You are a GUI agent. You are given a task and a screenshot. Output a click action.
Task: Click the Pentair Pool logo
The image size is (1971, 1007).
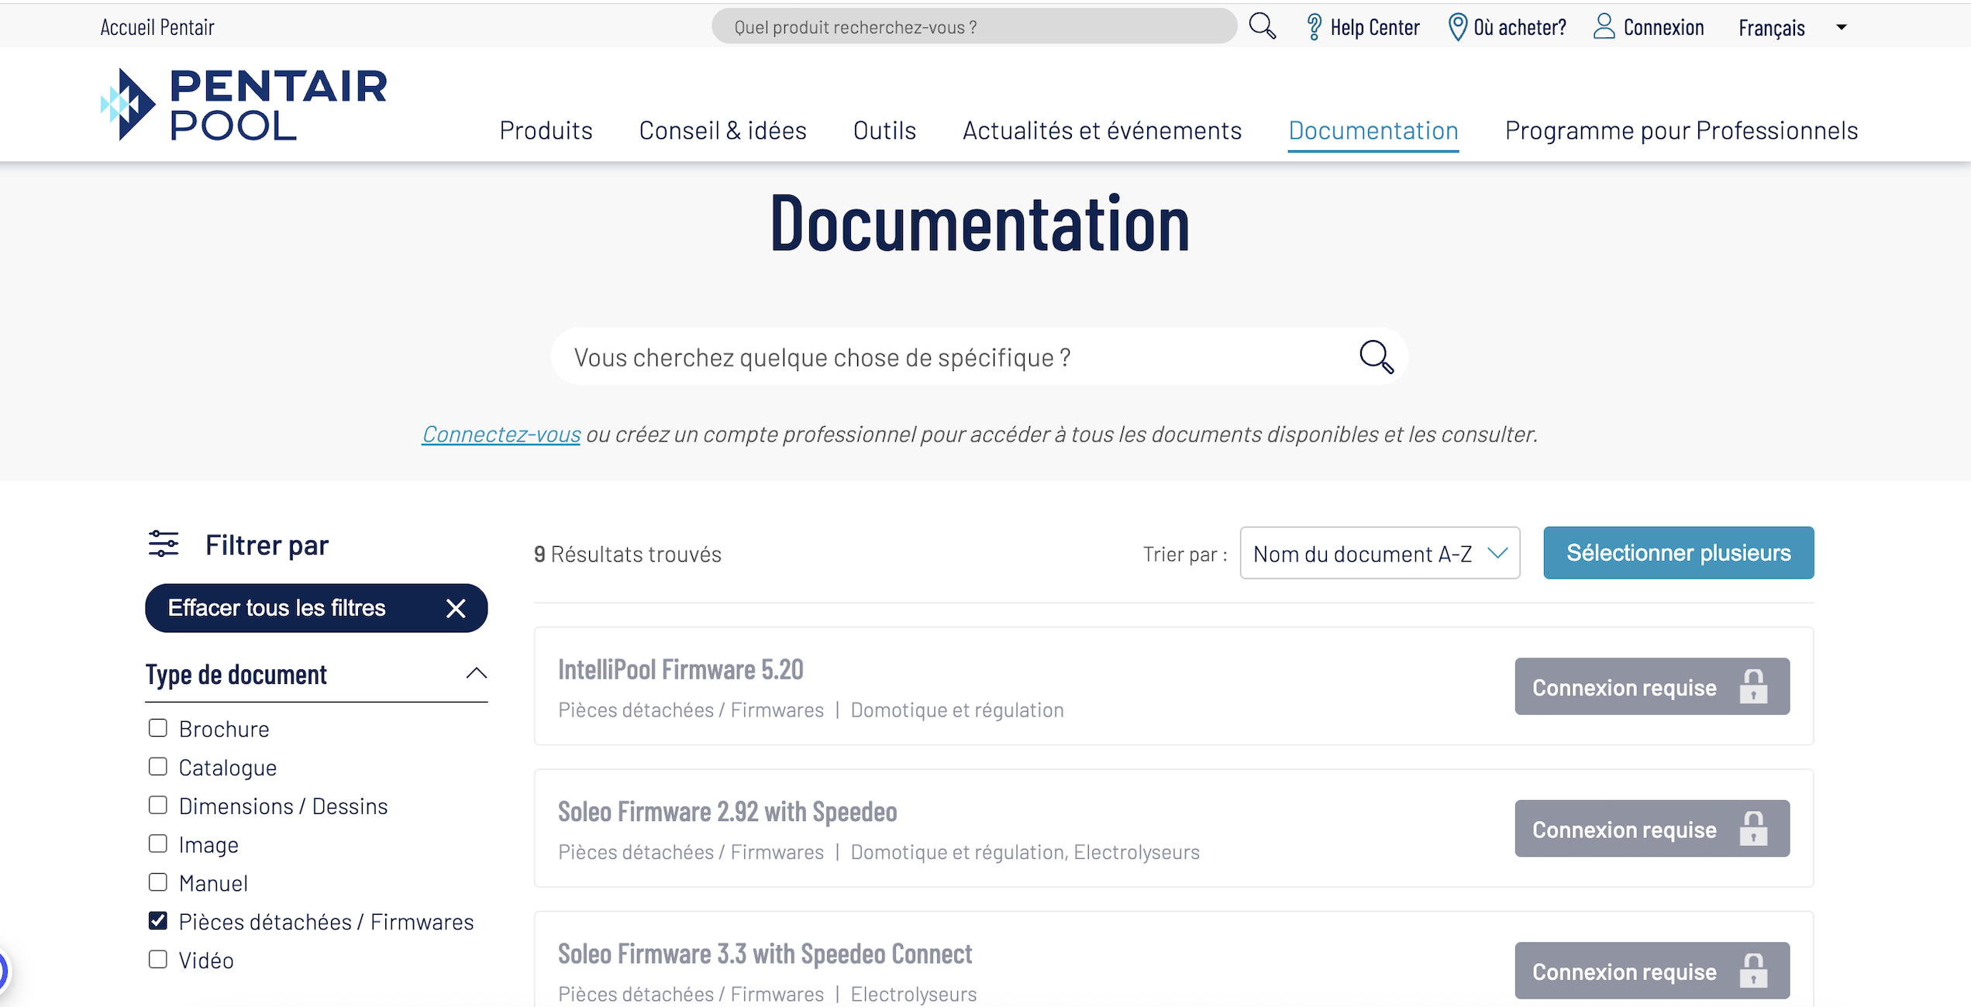click(243, 105)
